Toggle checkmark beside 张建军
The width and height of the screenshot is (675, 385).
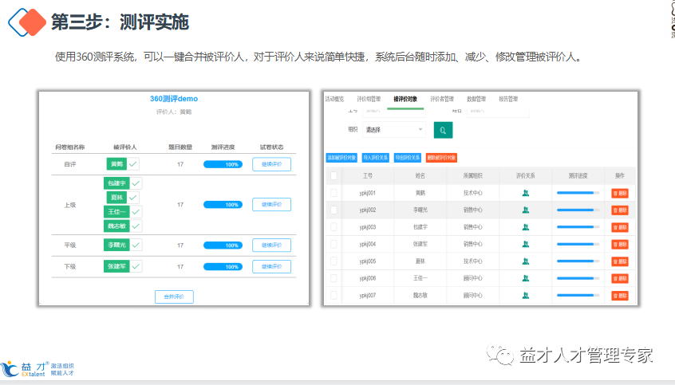(136, 266)
